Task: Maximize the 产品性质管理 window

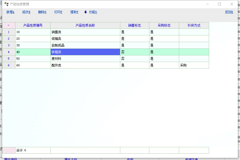Action: pos(219,4)
